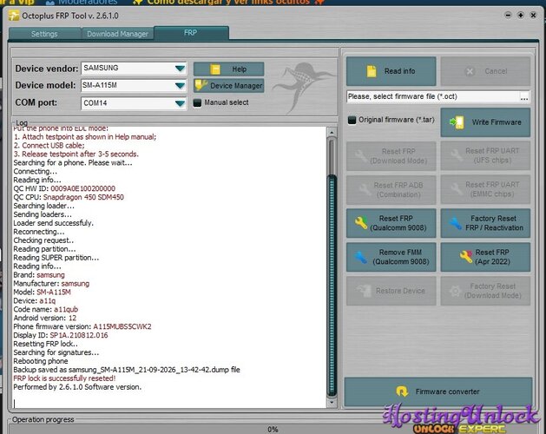Click the wrench icon on Reset FRP (Apr 2022)
This screenshot has width=546, height=434.
[x=466, y=257]
